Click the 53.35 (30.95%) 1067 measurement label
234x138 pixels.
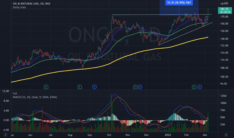(179, 3)
